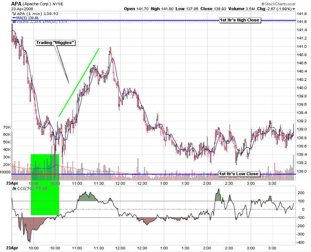Image resolution: width=311 pixels, height=252 pixels.
Task: Click the 139.0 price axis label
Action: 302,129
